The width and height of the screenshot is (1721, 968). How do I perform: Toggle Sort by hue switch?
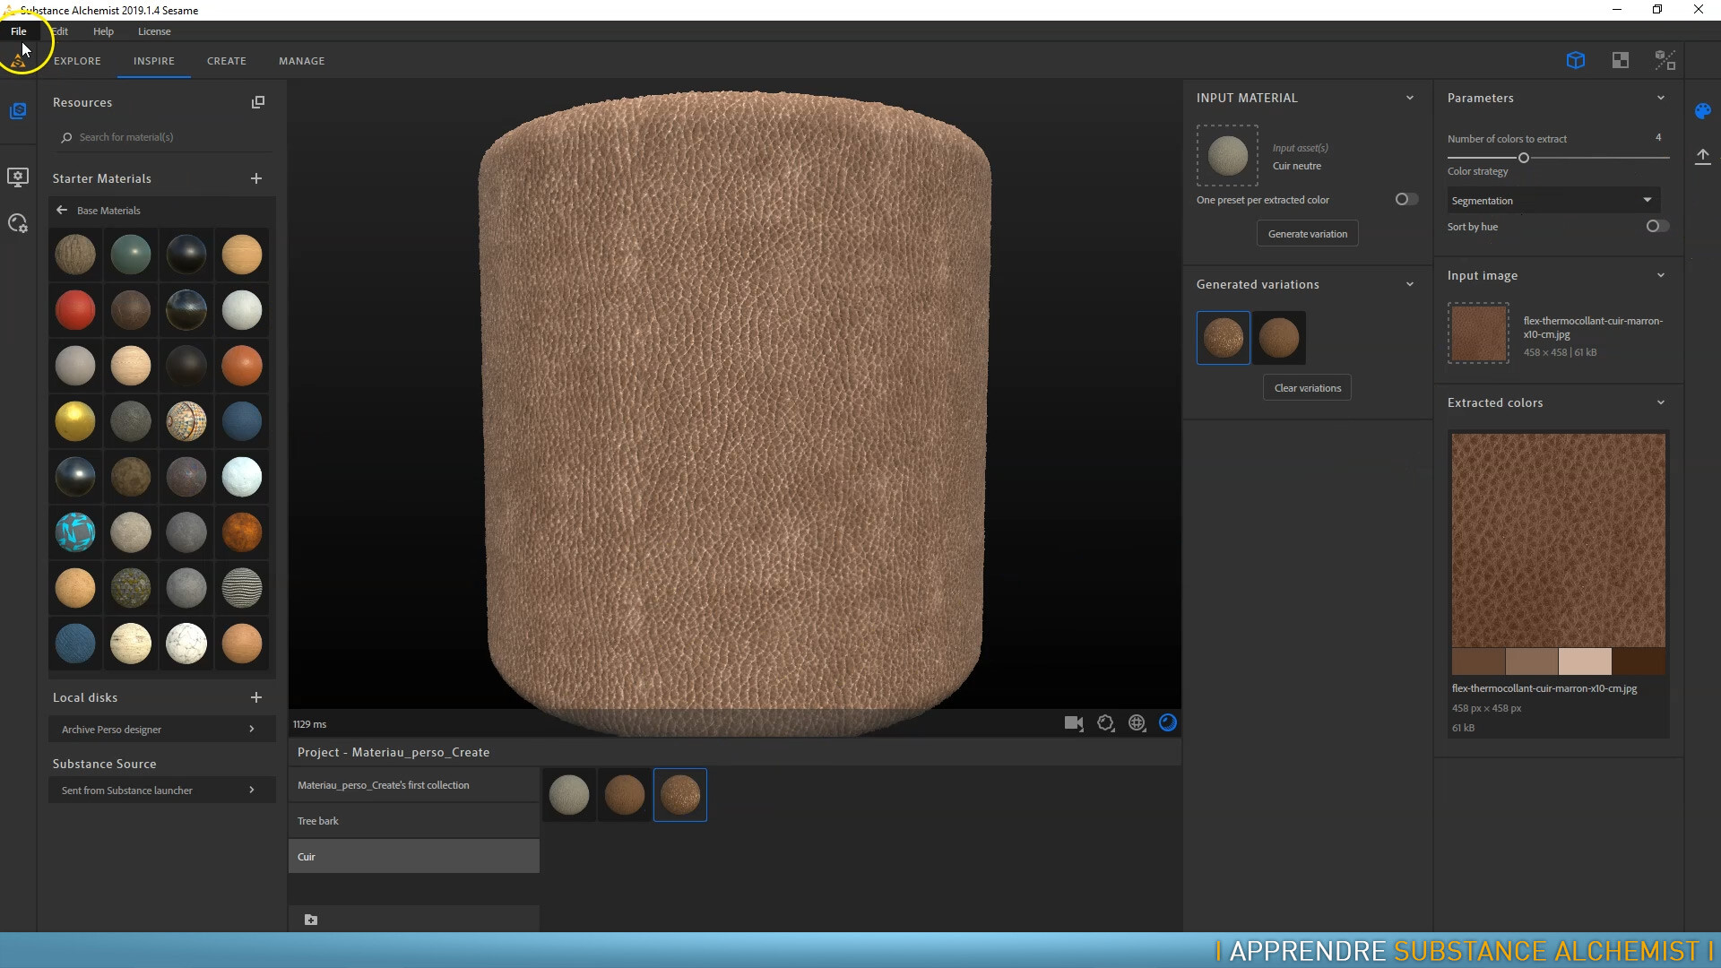pos(1657,226)
